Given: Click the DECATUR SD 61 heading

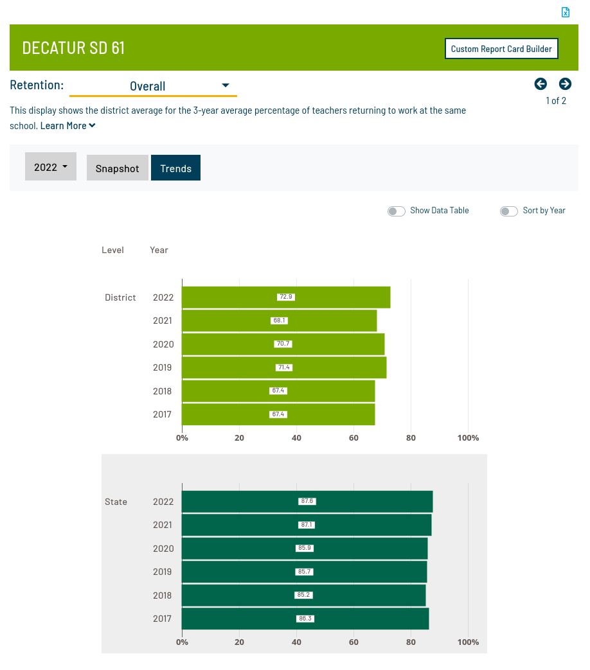Looking at the screenshot, I should [73, 48].
